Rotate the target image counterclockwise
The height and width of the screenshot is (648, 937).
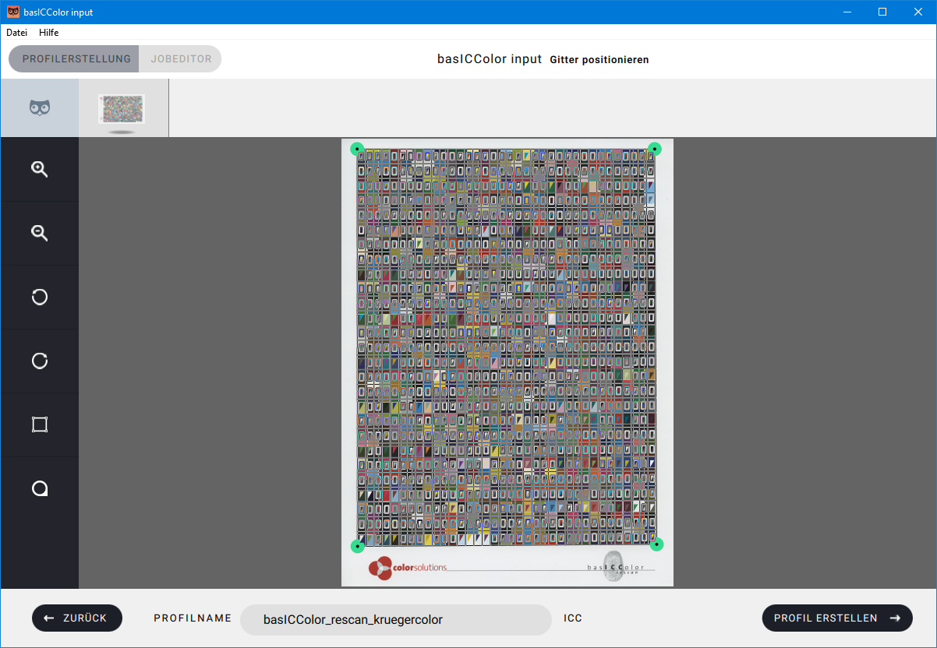[40, 297]
